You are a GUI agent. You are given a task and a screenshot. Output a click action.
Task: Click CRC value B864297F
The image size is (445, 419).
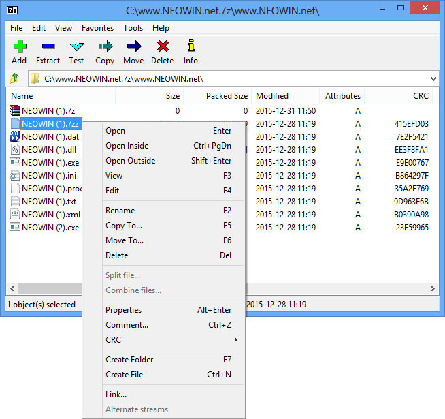tap(412, 175)
